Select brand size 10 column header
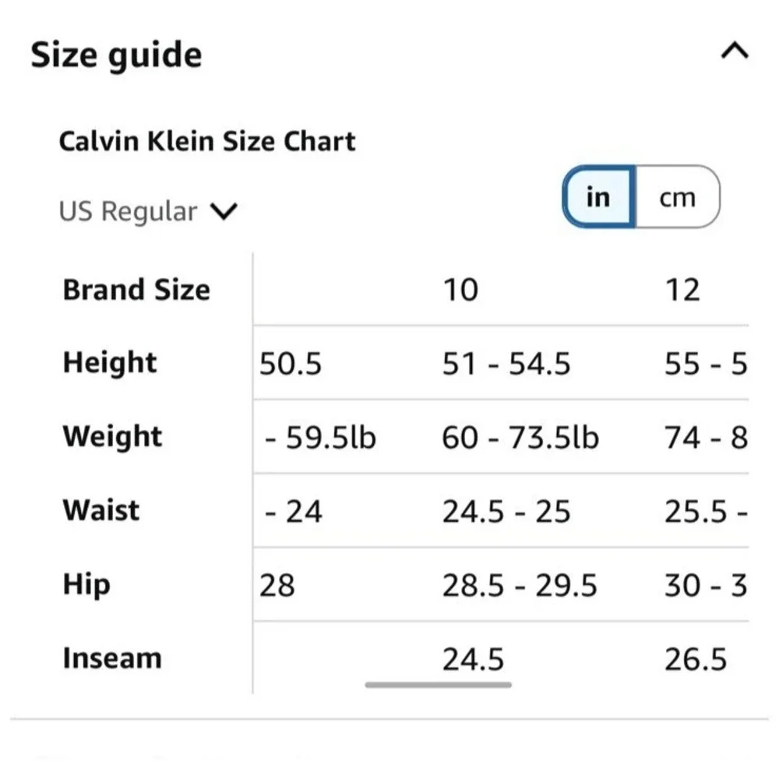Viewport: 779px width, 779px height. tap(460, 290)
